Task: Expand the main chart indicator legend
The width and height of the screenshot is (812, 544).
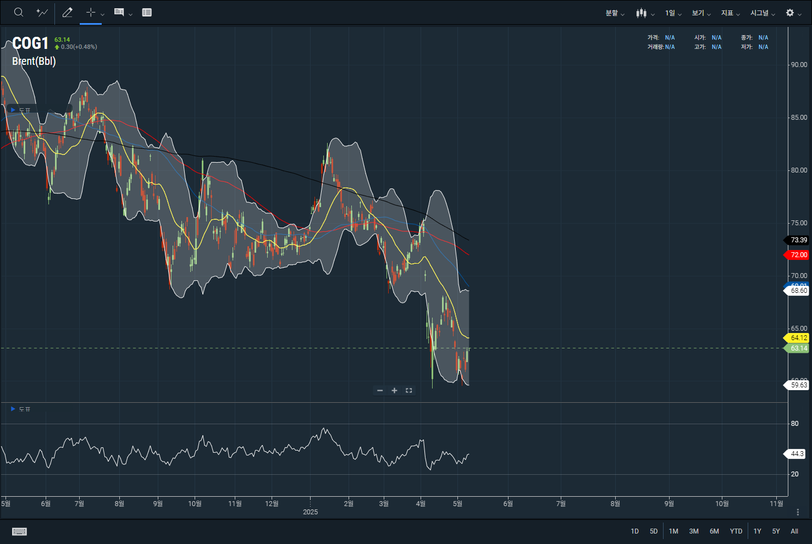Action: (x=13, y=110)
